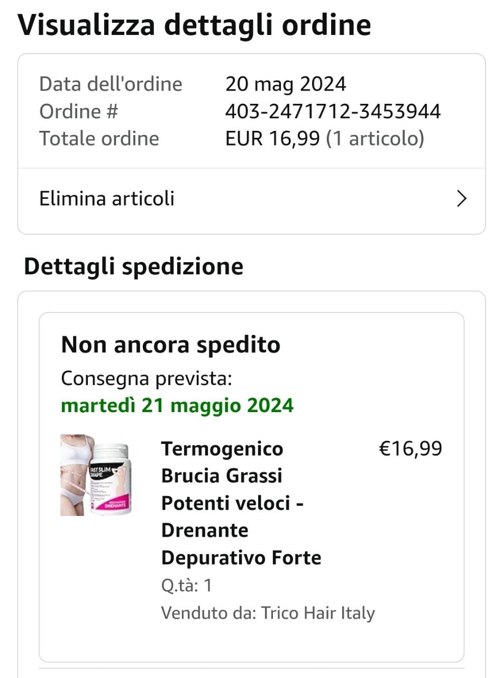Tap the Ordine # label
The width and height of the screenshot is (502, 678).
pos(78,111)
